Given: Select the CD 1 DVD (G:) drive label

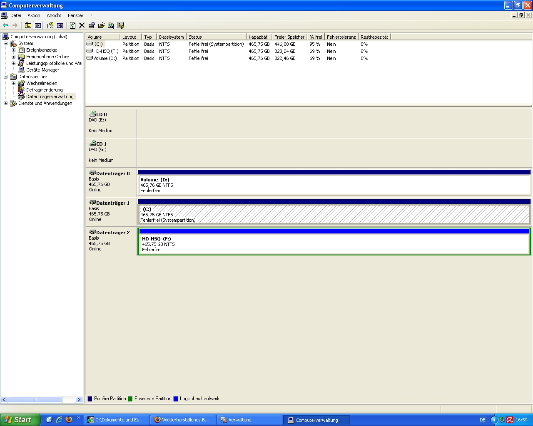Looking at the screenshot, I should [x=111, y=153].
